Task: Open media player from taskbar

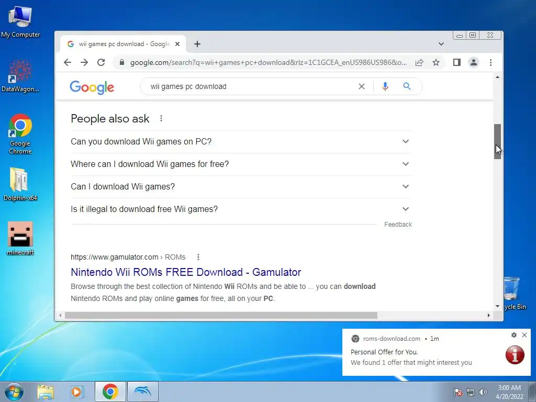Action: [x=77, y=392]
